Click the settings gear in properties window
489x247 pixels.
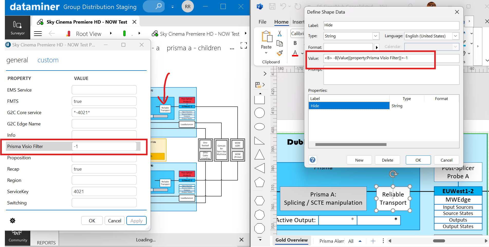pos(12,221)
